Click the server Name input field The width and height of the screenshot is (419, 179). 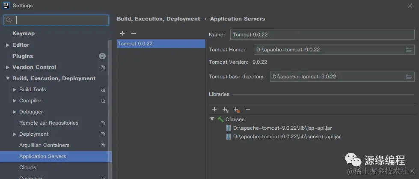point(322,35)
